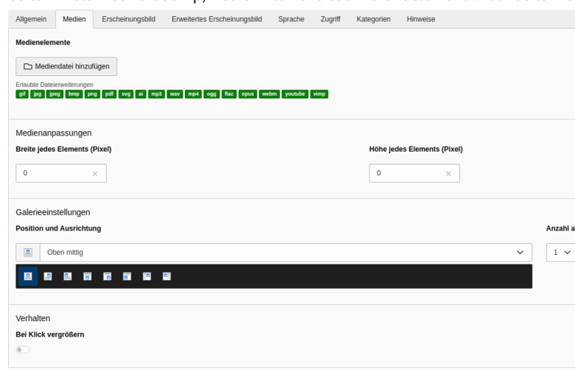Select the bottom left image position icon
Screen dimensions: 575x383
tap(127, 276)
